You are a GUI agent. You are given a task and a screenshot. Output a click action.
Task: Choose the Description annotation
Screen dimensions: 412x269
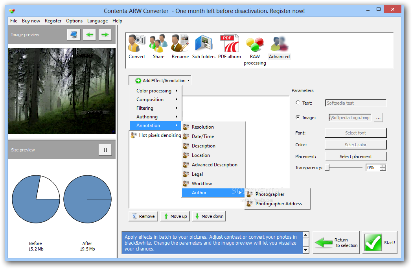pyautogui.click(x=213, y=146)
